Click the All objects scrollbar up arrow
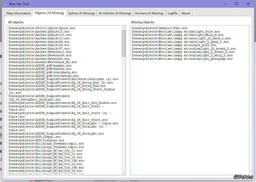The image size is (256, 182). [x=124, y=27]
